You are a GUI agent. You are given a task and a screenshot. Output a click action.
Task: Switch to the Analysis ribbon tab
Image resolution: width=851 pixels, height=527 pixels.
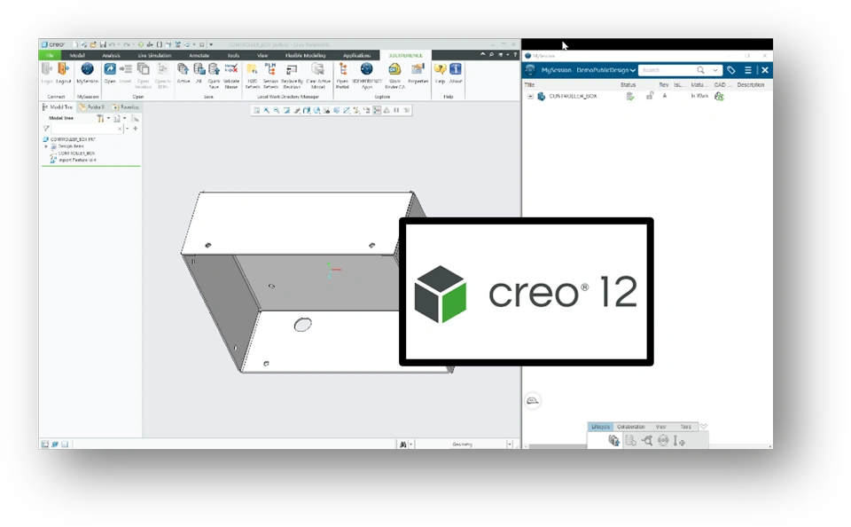[111, 55]
